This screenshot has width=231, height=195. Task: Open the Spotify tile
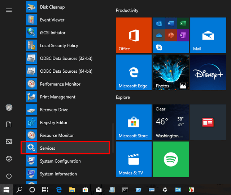tap(171, 159)
